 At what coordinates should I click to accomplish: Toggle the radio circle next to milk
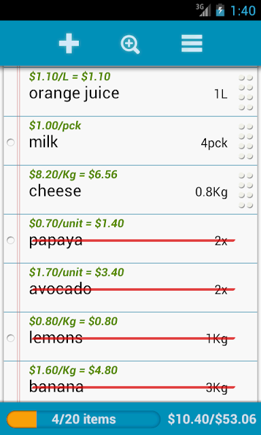(11, 143)
